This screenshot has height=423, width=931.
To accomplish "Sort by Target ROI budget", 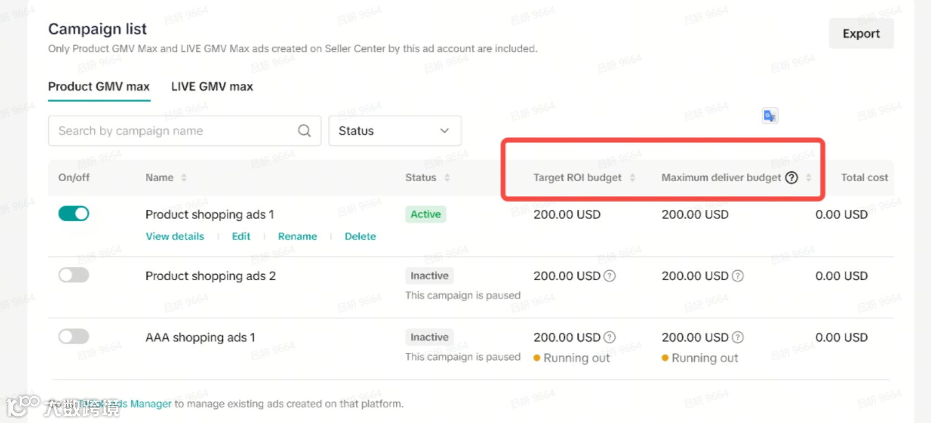I will 632,178.
